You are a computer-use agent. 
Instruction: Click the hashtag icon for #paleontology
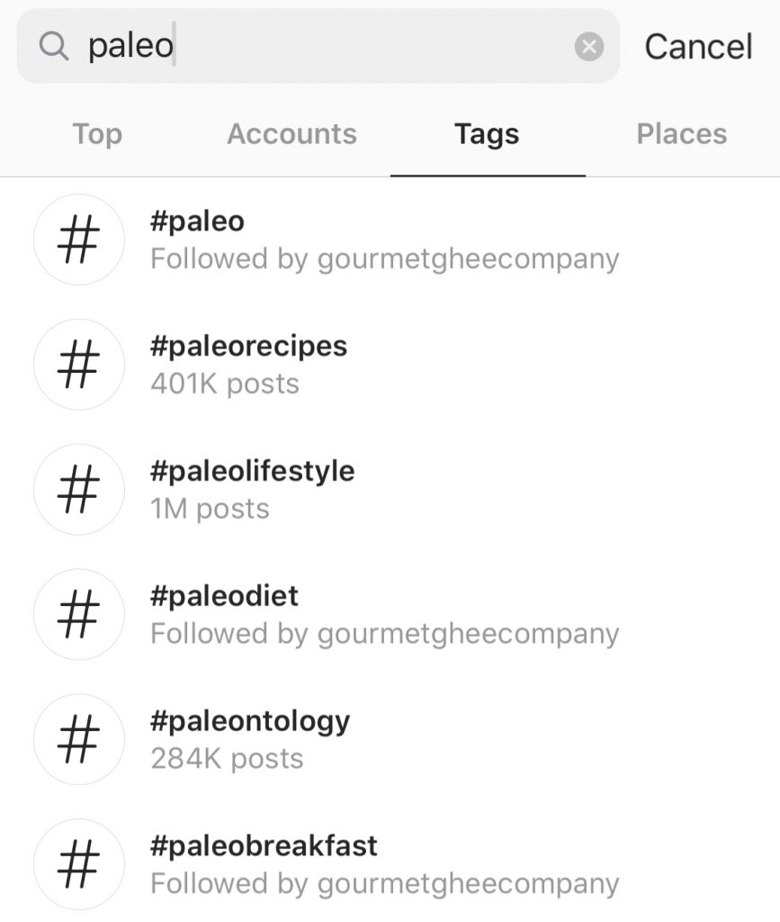pyautogui.click(x=78, y=738)
